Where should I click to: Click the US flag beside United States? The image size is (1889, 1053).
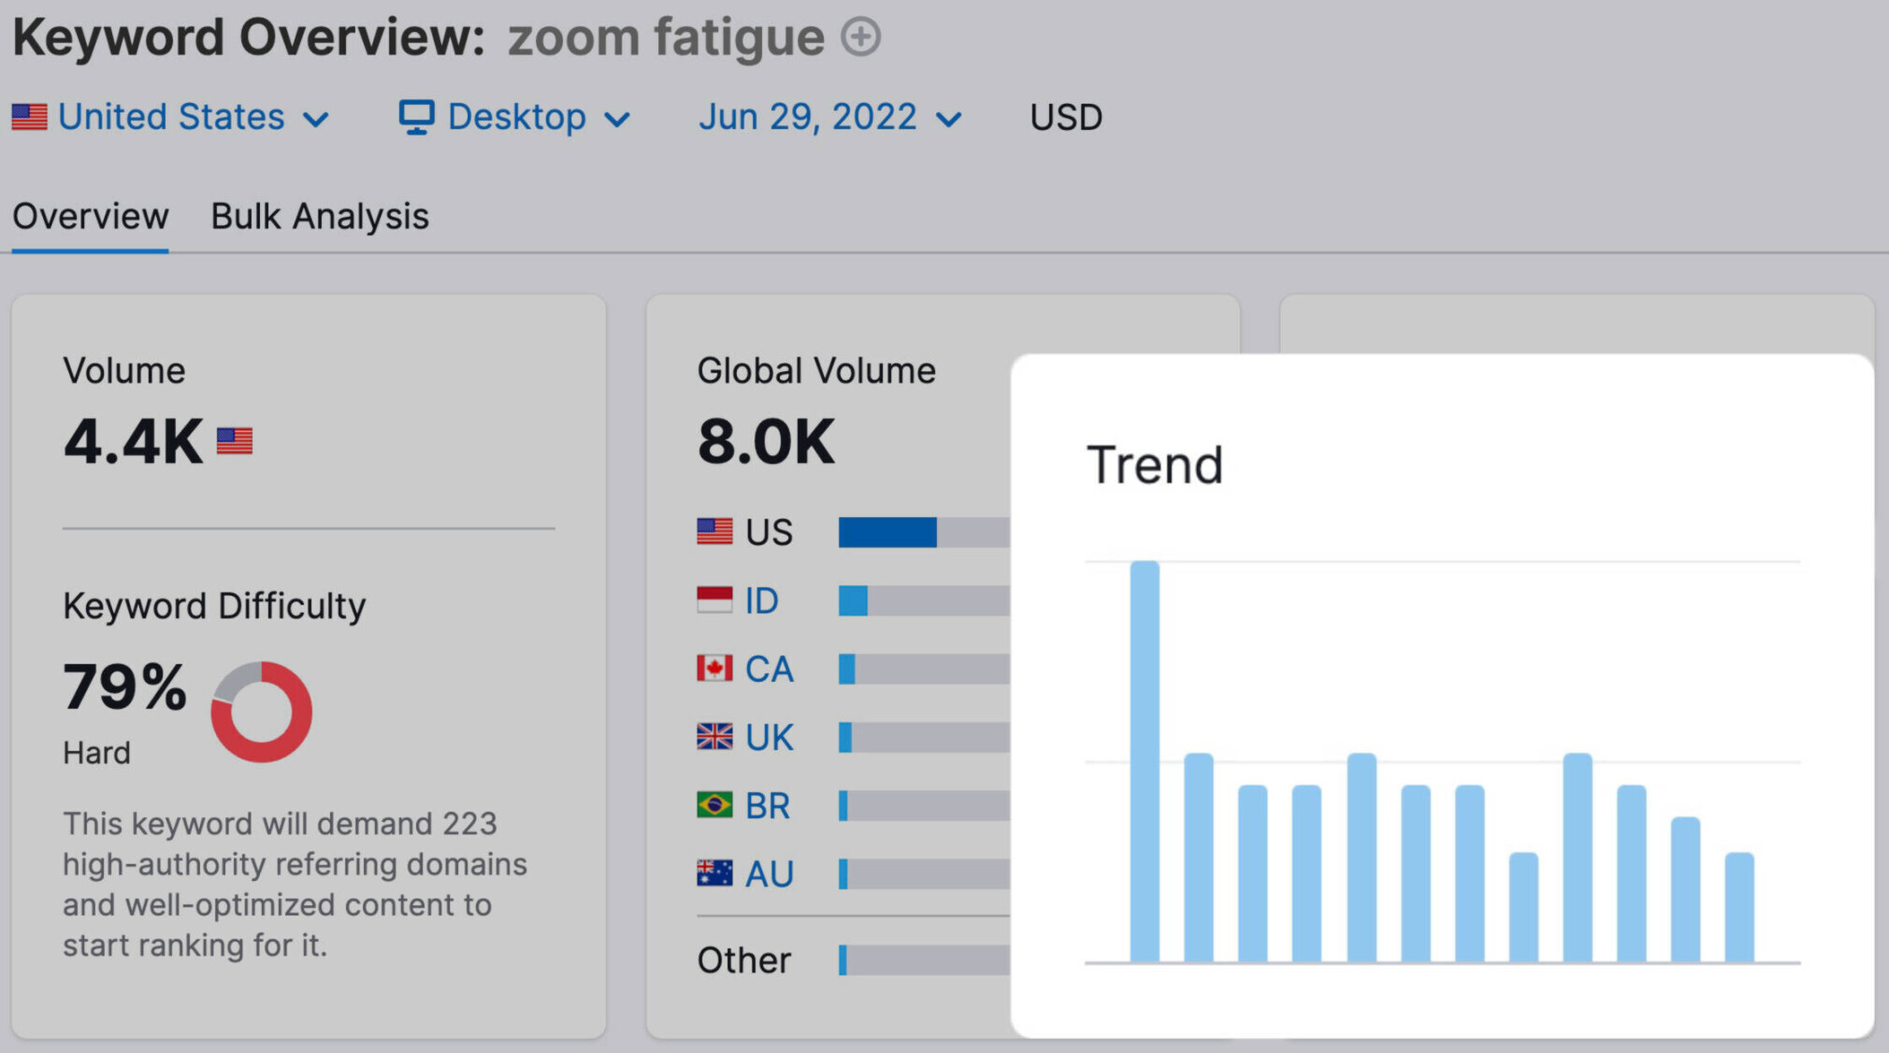pos(29,117)
